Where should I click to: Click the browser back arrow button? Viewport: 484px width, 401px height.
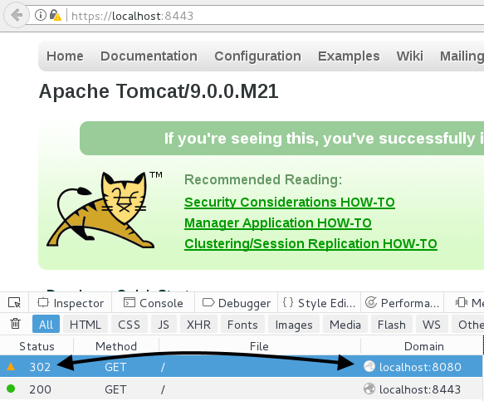coord(17,15)
